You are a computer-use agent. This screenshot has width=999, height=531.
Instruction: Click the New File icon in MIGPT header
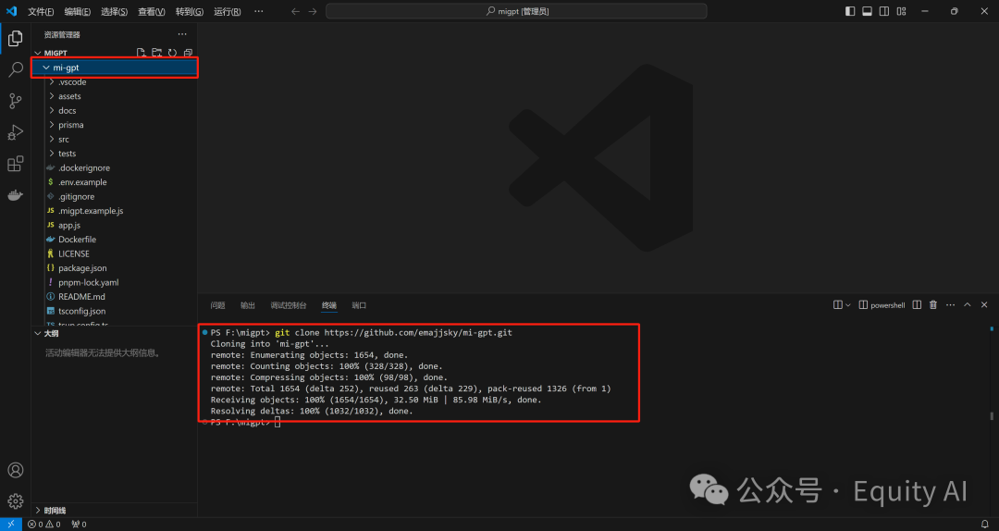coord(142,53)
